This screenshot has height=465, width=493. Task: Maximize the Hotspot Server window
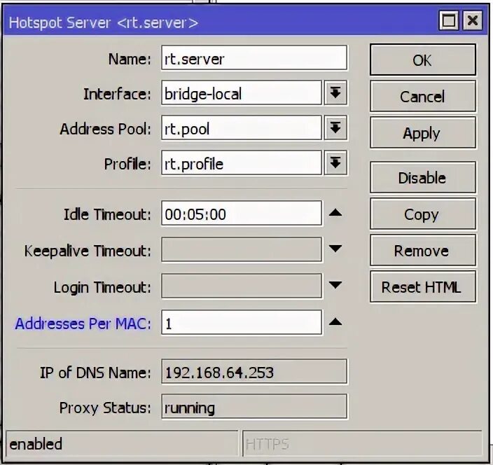coord(448,21)
